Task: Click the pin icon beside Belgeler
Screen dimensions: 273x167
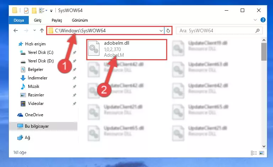Action: [x=75, y=69]
